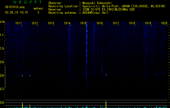Image resolution: width=170 pixels, height=108 pixels.
Task: Click the 1812 time marker
Action: (x=35, y=23)
